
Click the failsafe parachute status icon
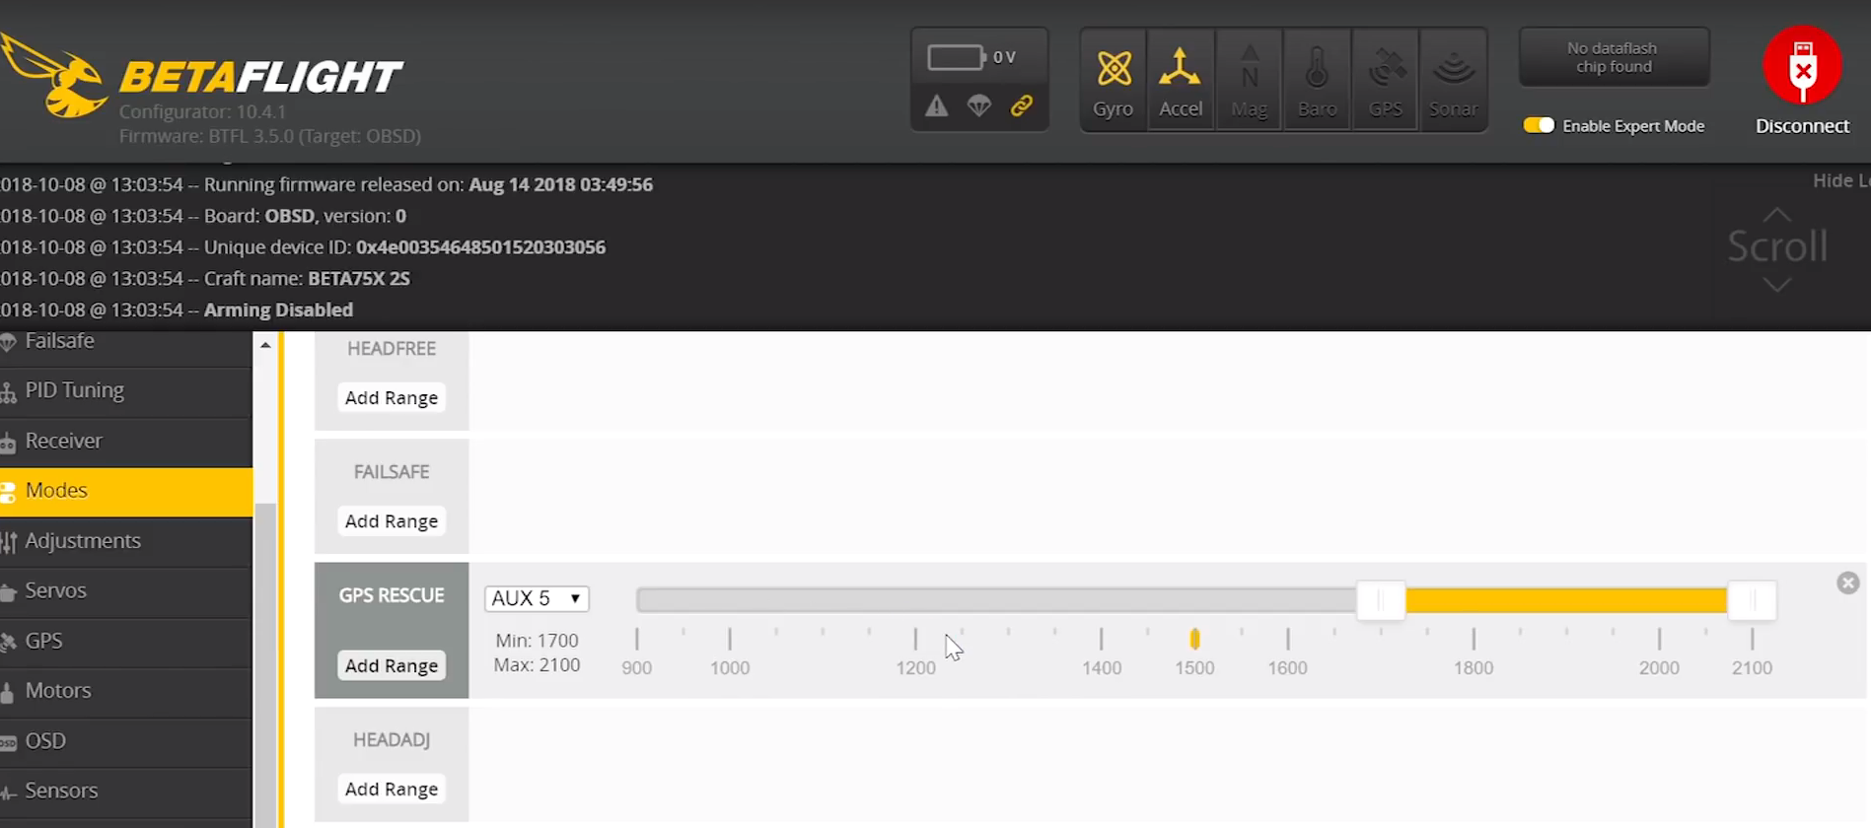[x=979, y=105]
